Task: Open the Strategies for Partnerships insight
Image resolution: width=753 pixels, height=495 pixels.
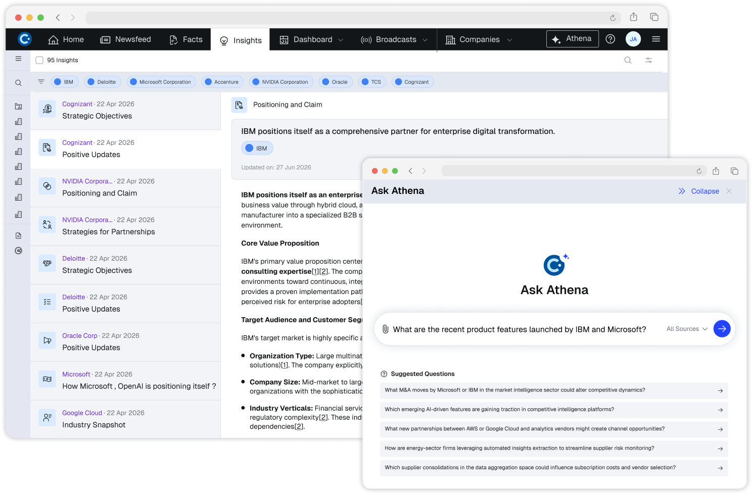Action: pyautogui.click(x=125, y=226)
